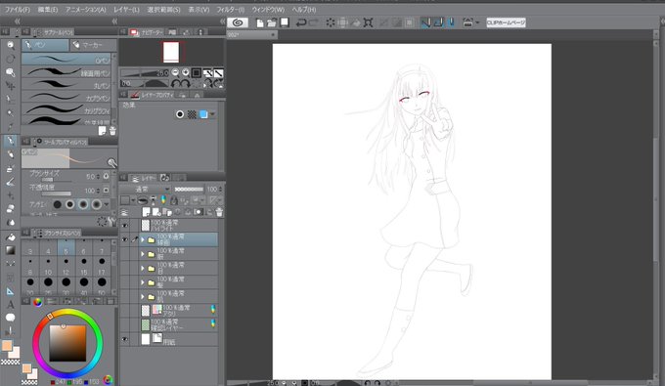
Task: Toggle snap to special ruler toolbar button
Action: click(438, 22)
